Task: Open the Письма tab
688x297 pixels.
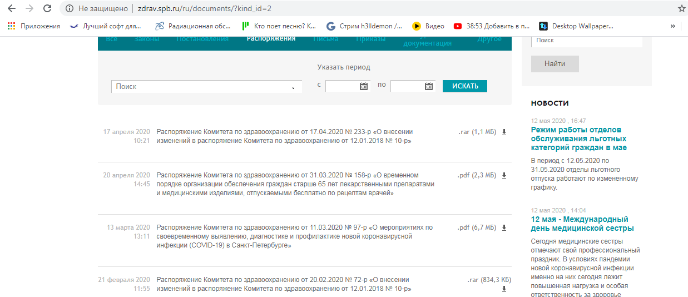Action: pos(326,39)
